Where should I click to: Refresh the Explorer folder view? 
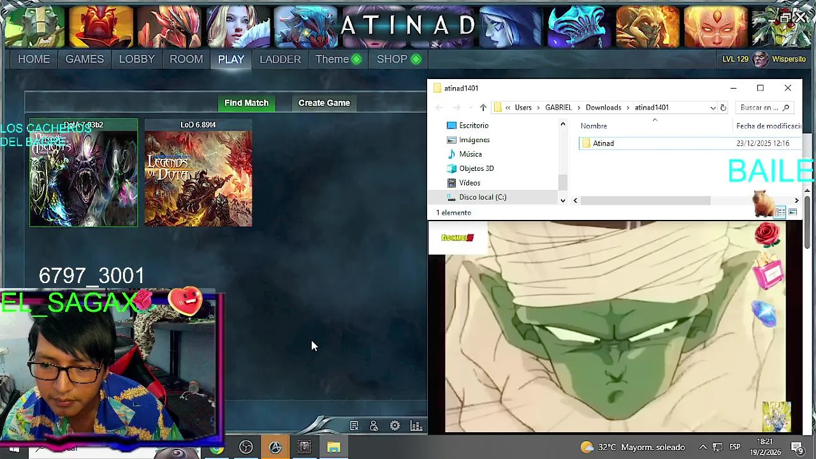(723, 108)
